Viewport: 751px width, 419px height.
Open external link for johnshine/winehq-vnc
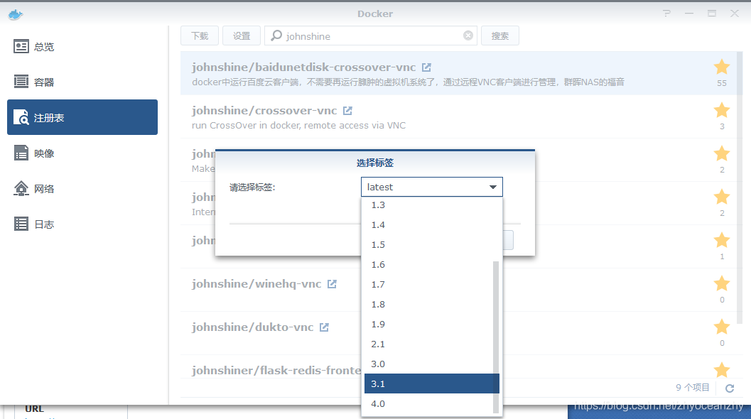coord(332,284)
